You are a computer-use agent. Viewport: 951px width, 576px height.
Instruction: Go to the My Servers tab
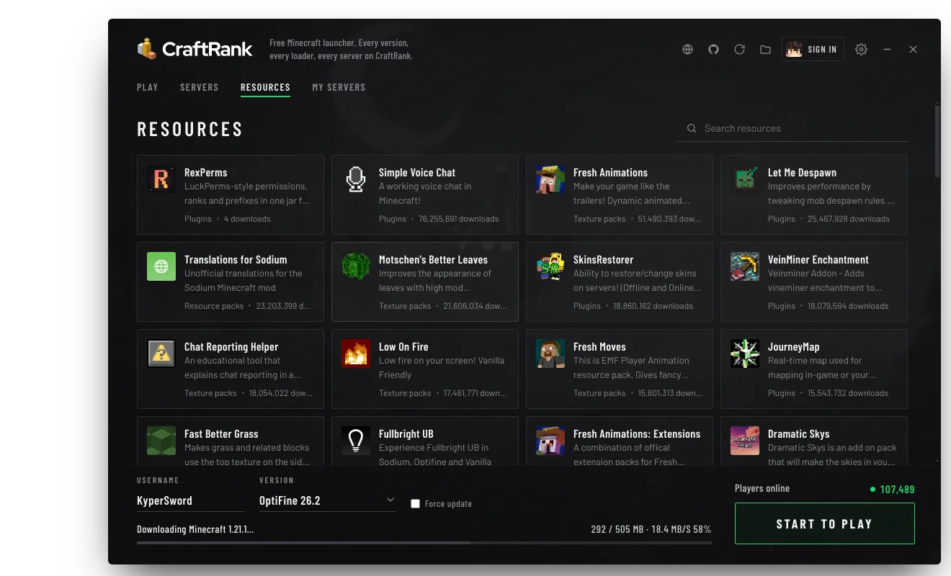[339, 87]
